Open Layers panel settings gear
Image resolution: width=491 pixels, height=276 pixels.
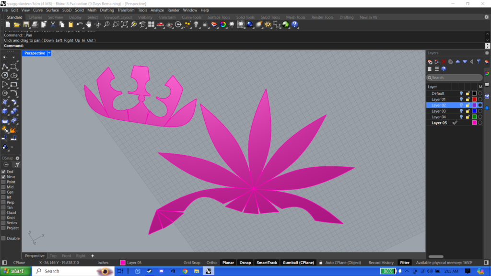click(x=487, y=53)
